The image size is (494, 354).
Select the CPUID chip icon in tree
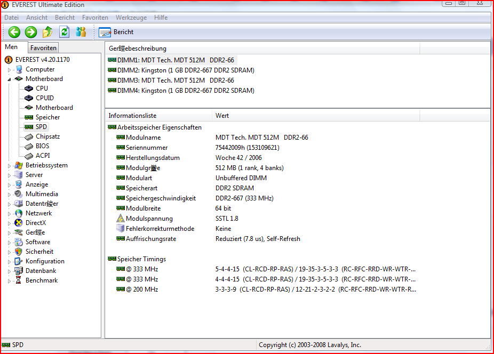pos(29,98)
